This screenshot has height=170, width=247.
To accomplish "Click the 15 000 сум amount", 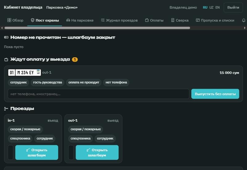I will (x=229, y=73).
